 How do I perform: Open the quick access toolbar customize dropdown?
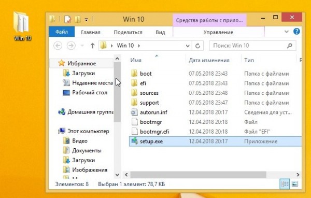[x=87, y=20]
